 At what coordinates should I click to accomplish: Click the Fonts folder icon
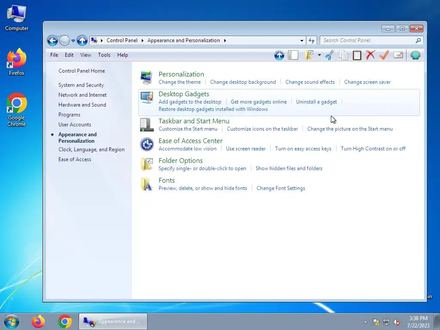147,184
